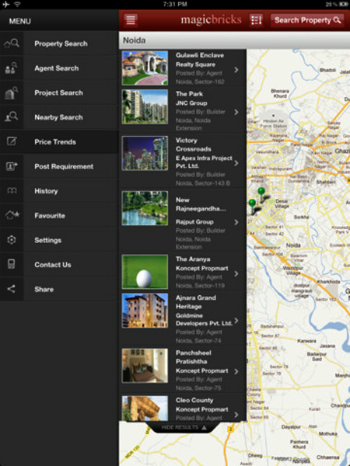Image resolution: width=350 pixels, height=466 pixels.
Task: Select Project Search menu item
Action: point(59,92)
